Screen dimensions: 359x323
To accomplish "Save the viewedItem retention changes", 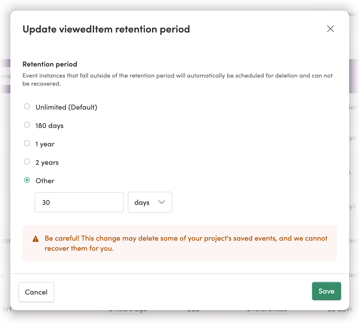I will 326,291.
